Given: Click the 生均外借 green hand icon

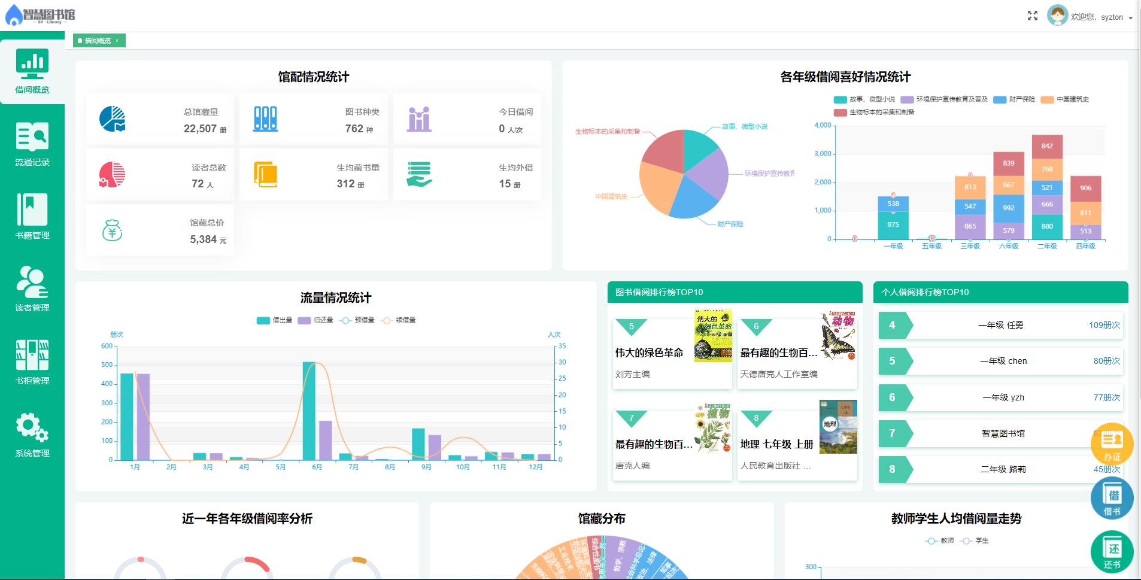Looking at the screenshot, I should tap(419, 175).
